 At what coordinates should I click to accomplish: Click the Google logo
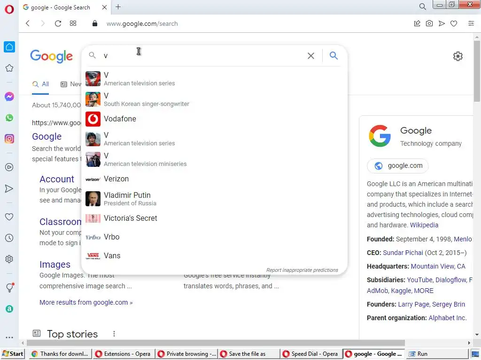point(52,56)
